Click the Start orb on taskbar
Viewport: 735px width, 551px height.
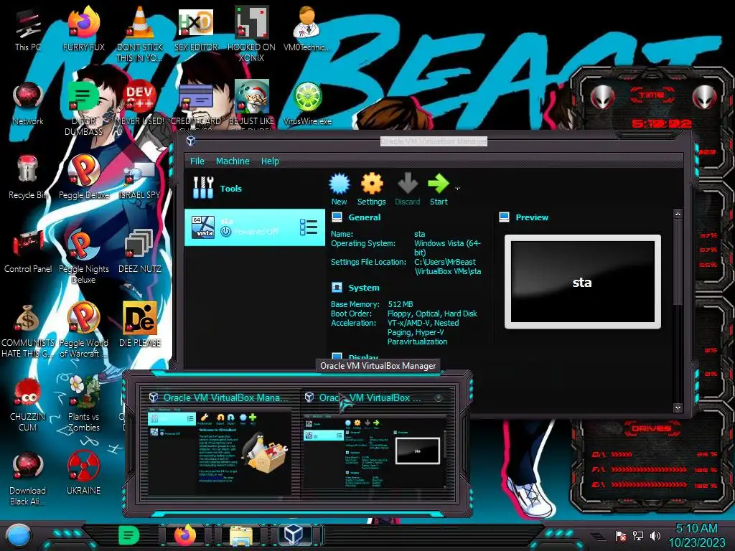pos(18,536)
